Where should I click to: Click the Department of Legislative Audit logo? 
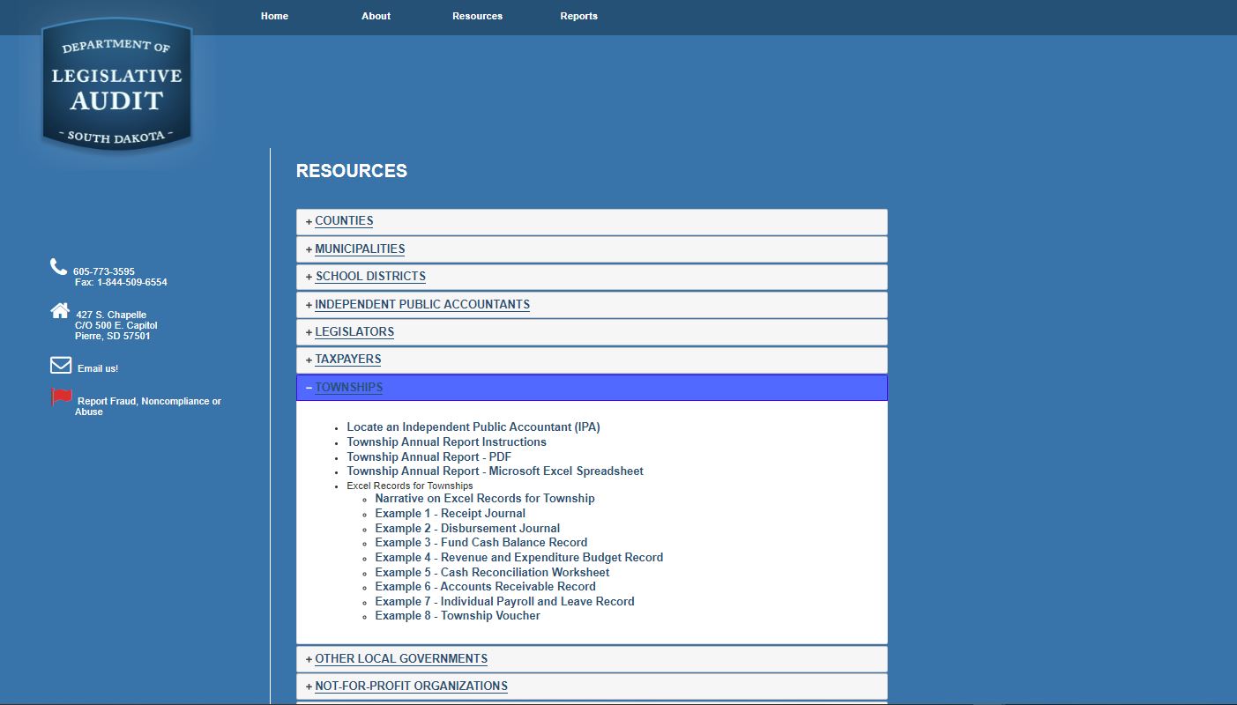click(116, 86)
